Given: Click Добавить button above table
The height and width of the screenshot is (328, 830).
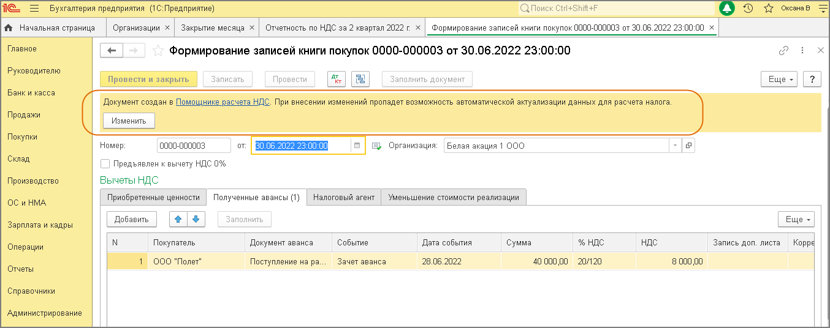Looking at the screenshot, I should [x=132, y=219].
